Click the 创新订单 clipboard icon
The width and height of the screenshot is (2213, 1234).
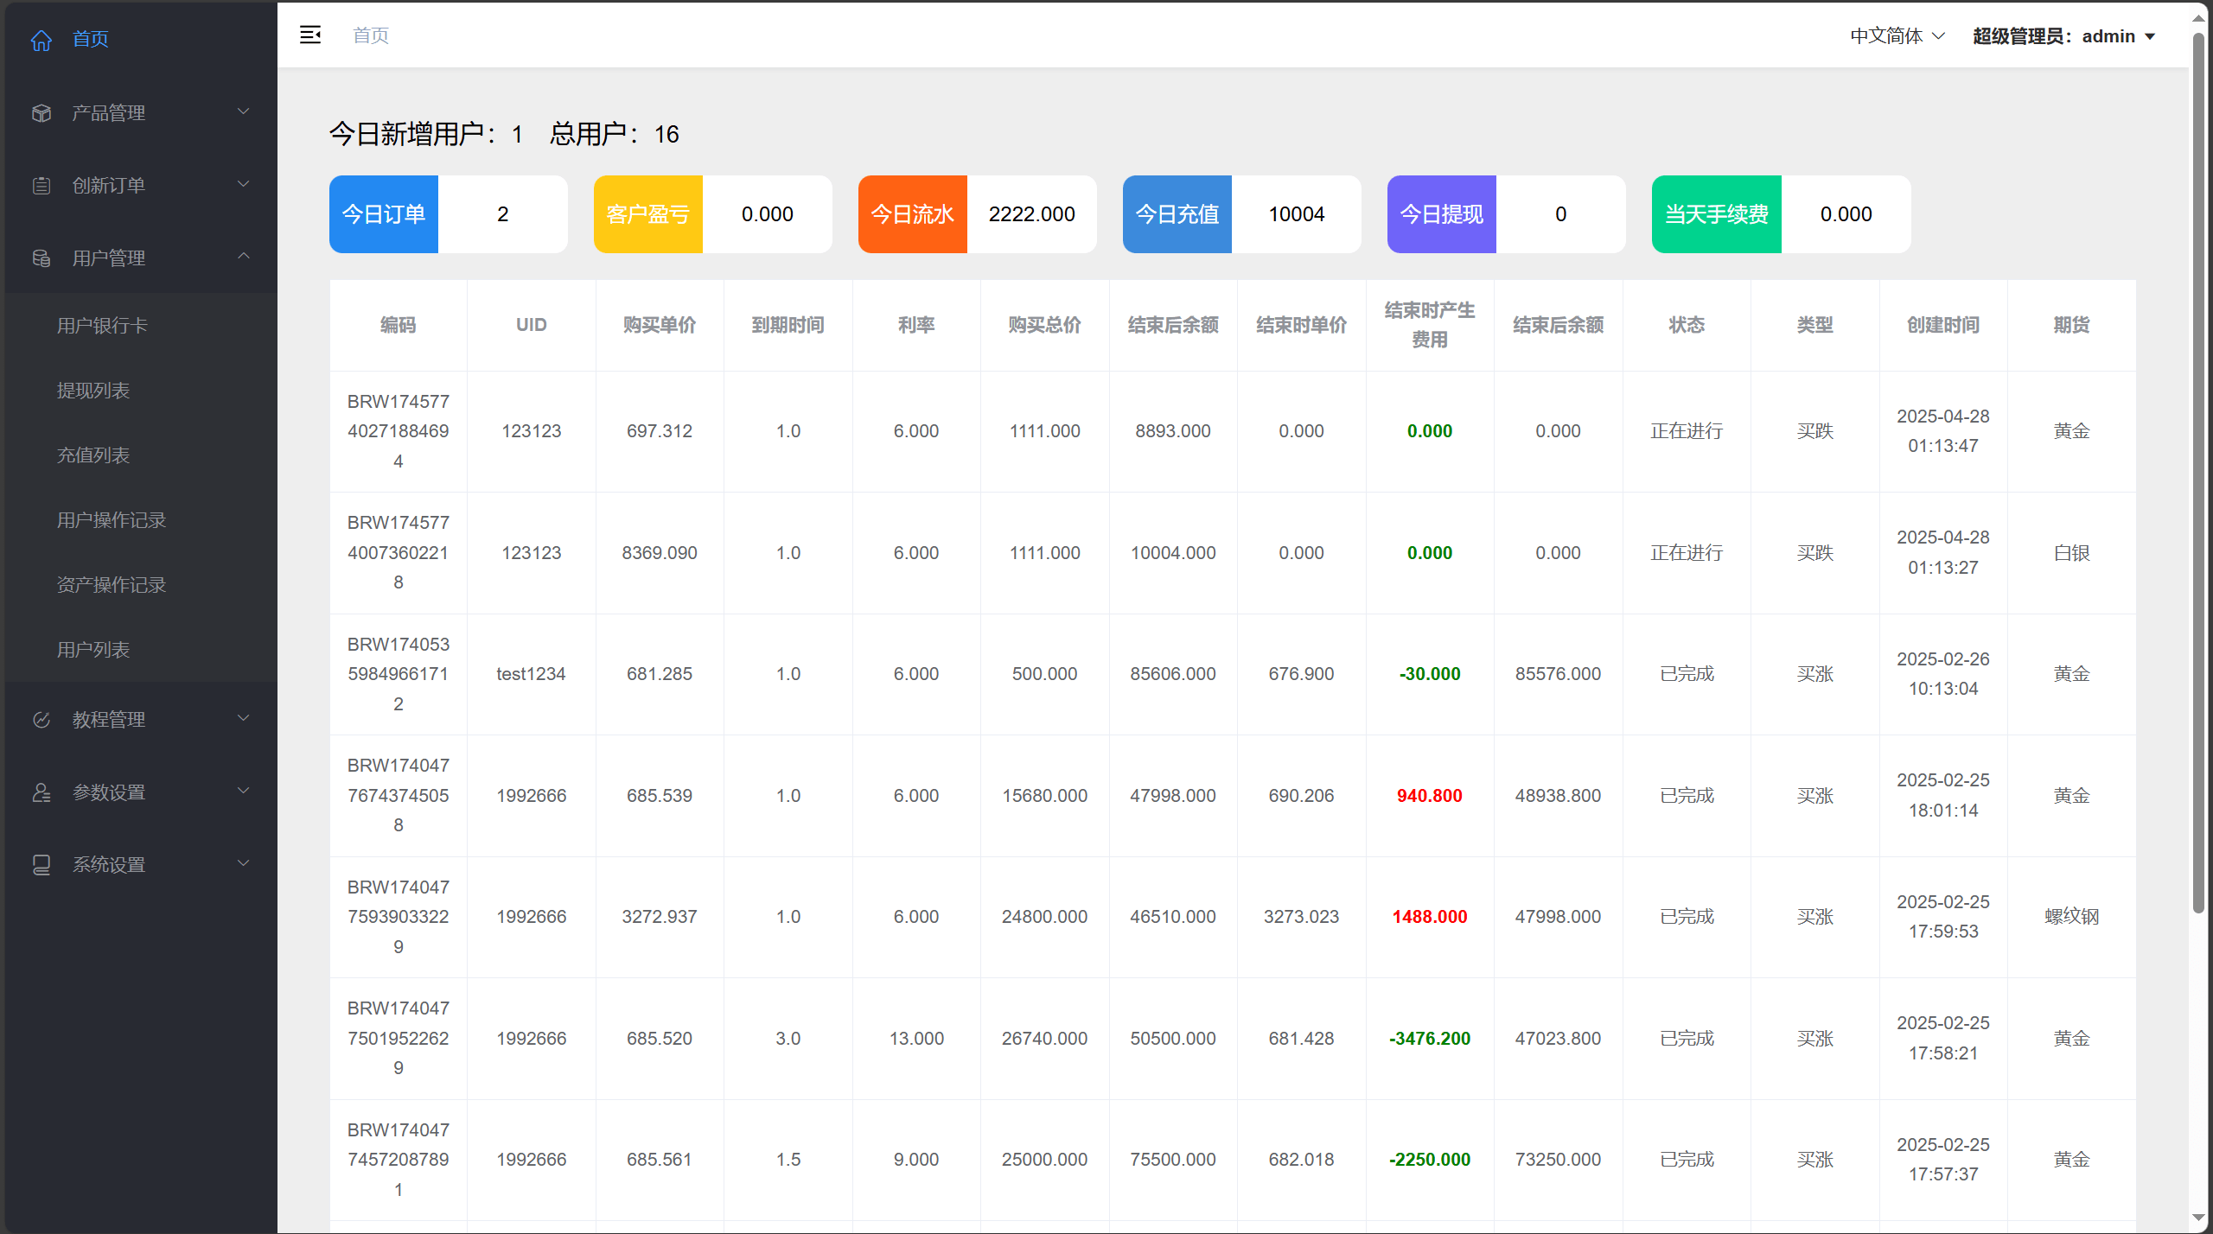pyautogui.click(x=41, y=186)
